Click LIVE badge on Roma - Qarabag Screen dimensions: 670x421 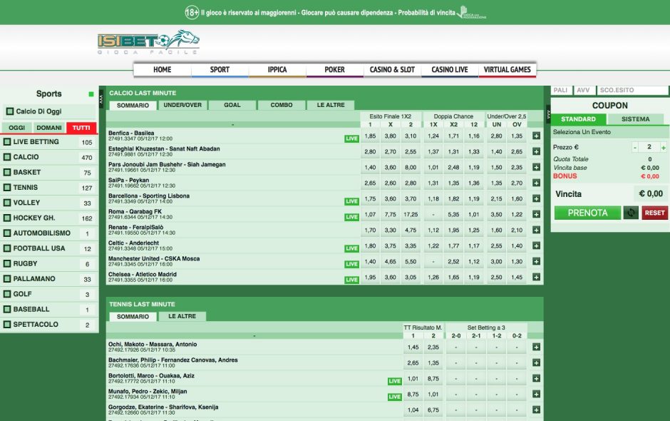(x=351, y=218)
